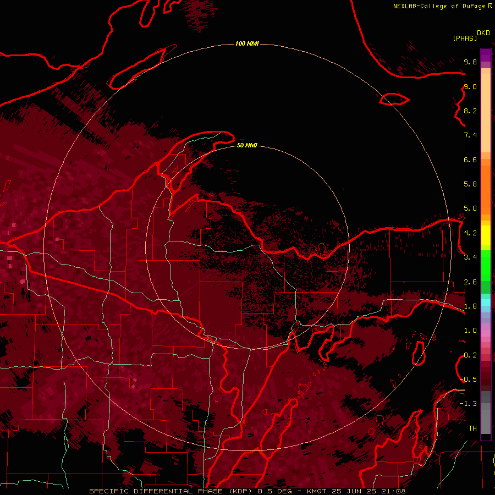Image resolution: width=495 pixels, height=495 pixels.
Task: Pick the yellow segment of color bar
Action: coord(486,235)
